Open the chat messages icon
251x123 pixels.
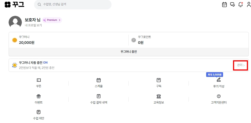point(232,4)
